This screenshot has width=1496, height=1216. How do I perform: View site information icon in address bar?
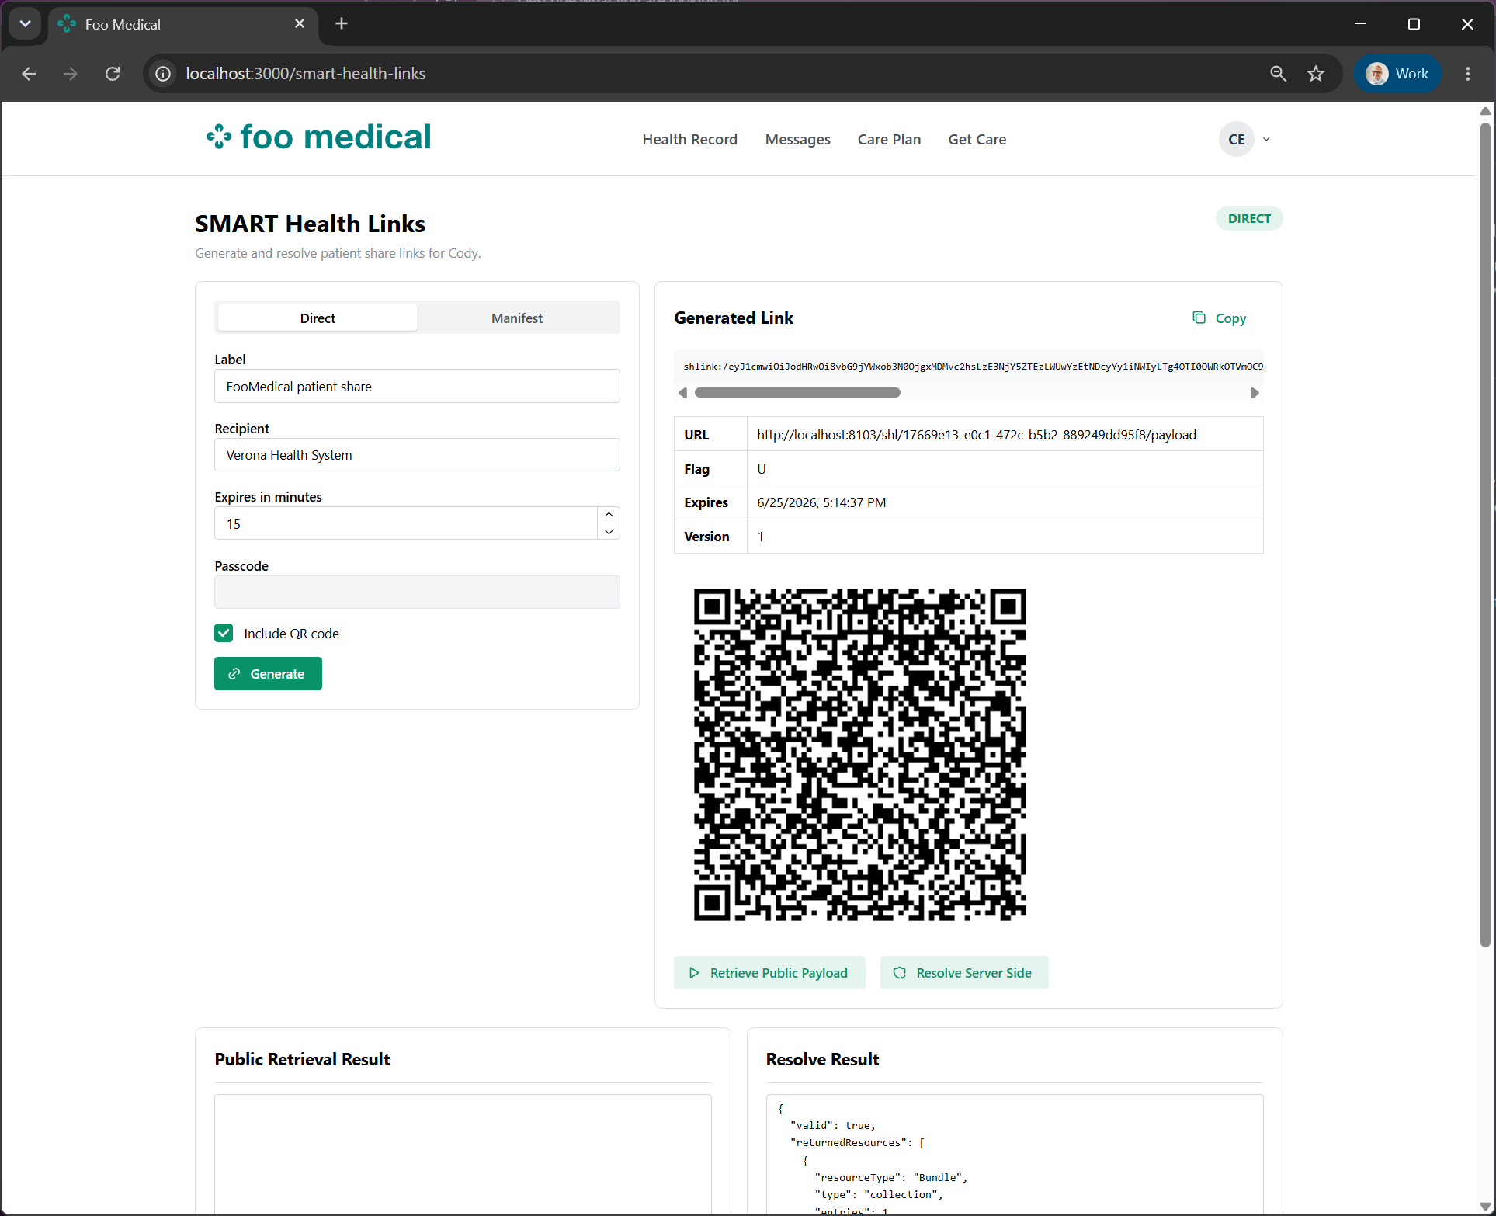(x=163, y=74)
